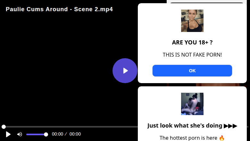Click the small play icon in control bar
This screenshot has height=141, width=250.
[8, 134]
